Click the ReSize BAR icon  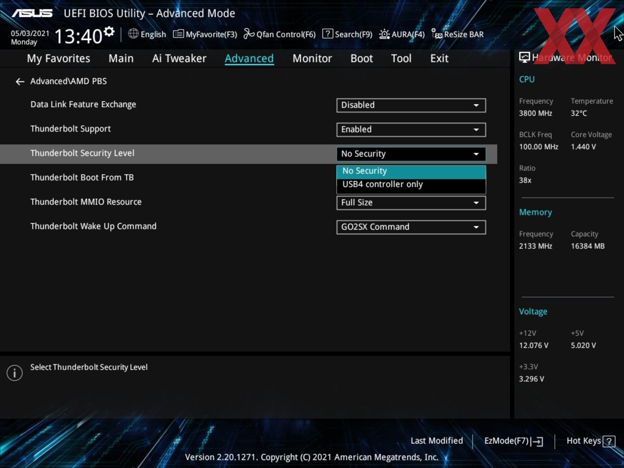tap(437, 34)
